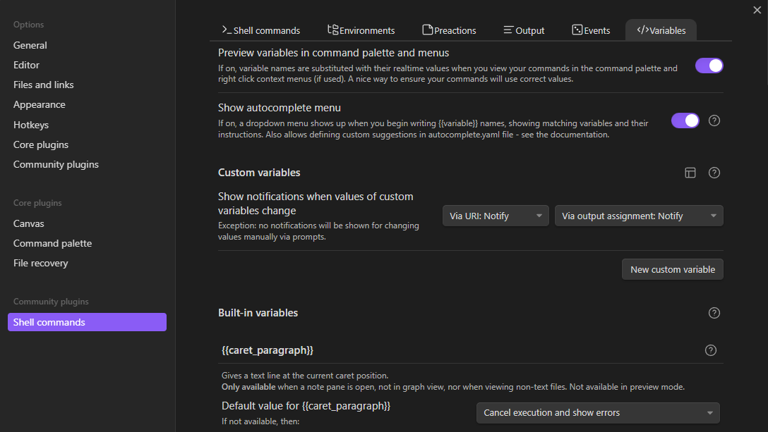The width and height of the screenshot is (768, 432).
Task: Switch to the Shell commands tab
Action: click(x=260, y=30)
